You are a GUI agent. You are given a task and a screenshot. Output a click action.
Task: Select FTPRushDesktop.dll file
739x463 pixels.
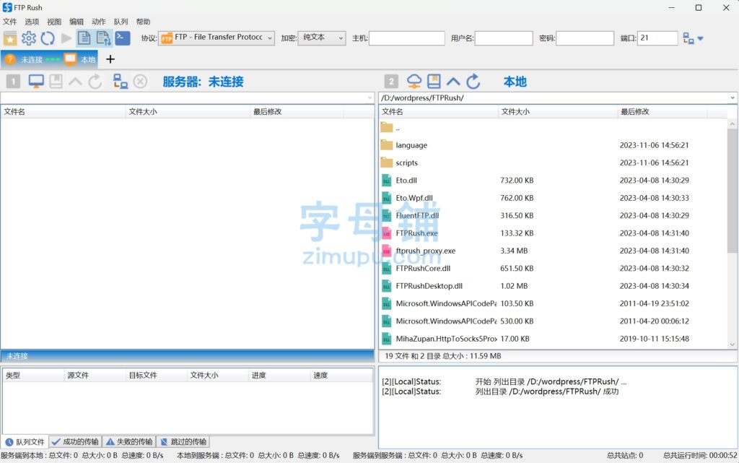pyautogui.click(x=554, y=286)
